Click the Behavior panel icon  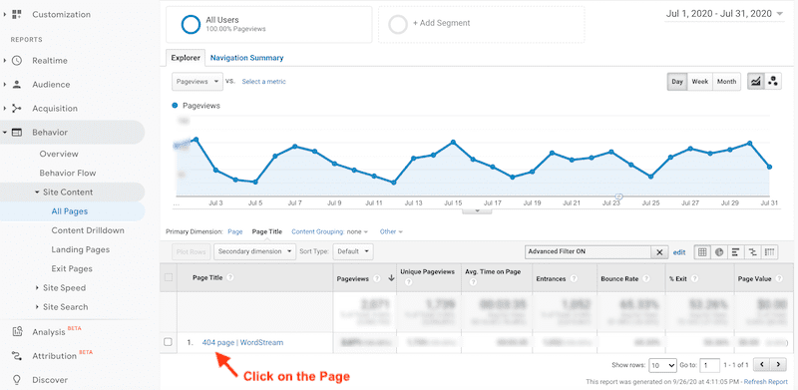17,133
